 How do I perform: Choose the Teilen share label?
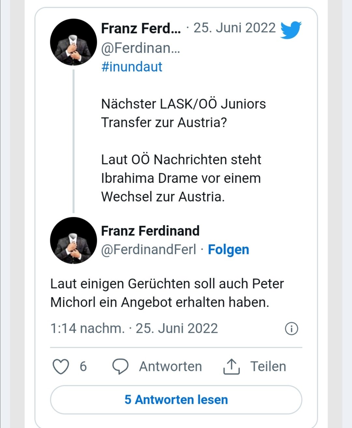268,367
